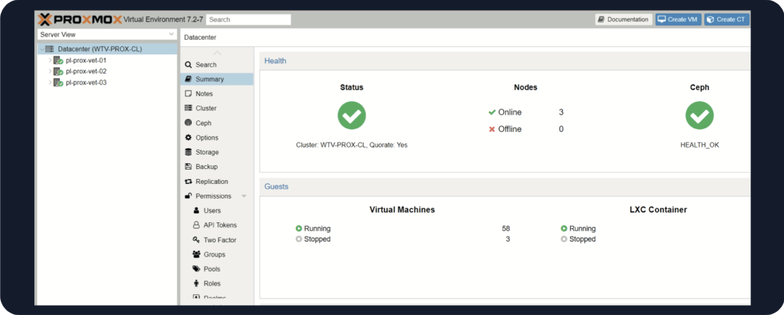Click the green Status checkmark icon
Viewport: 784px width, 315px height.
tap(352, 115)
